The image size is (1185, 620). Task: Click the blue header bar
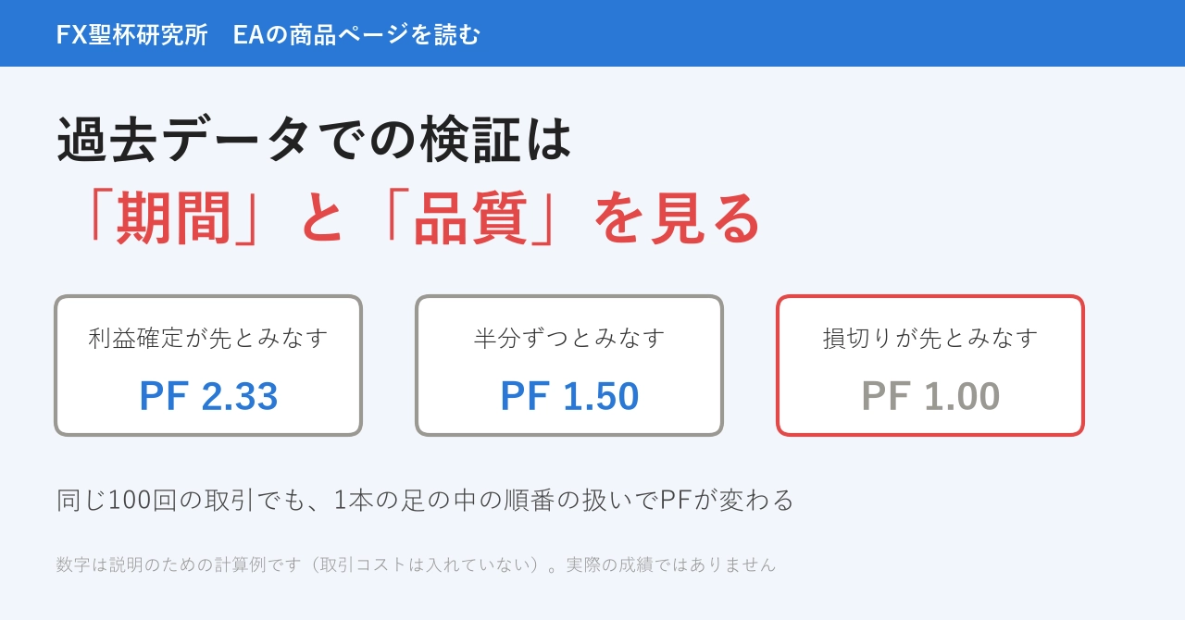point(592,33)
